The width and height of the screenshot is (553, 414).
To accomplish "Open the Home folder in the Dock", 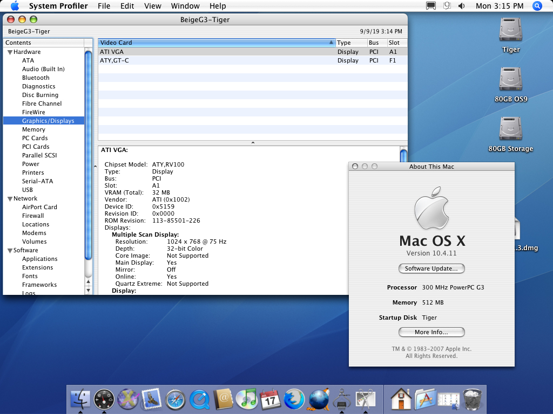I will 401,399.
